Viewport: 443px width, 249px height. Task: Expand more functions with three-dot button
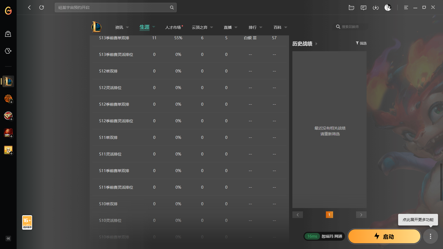[x=431, y=236]
